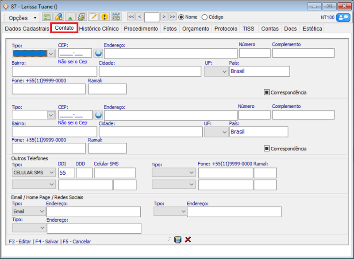Open the Orçamento tab
This screenshot has height=259, width=354.
tap(196, 28)
